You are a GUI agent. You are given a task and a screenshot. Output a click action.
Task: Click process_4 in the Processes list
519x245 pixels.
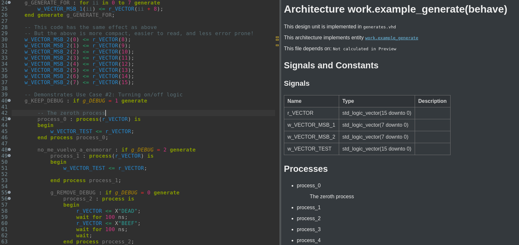point(309,240)
